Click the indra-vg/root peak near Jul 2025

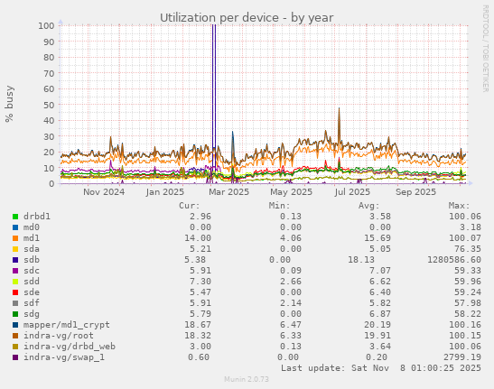(339, 126)
